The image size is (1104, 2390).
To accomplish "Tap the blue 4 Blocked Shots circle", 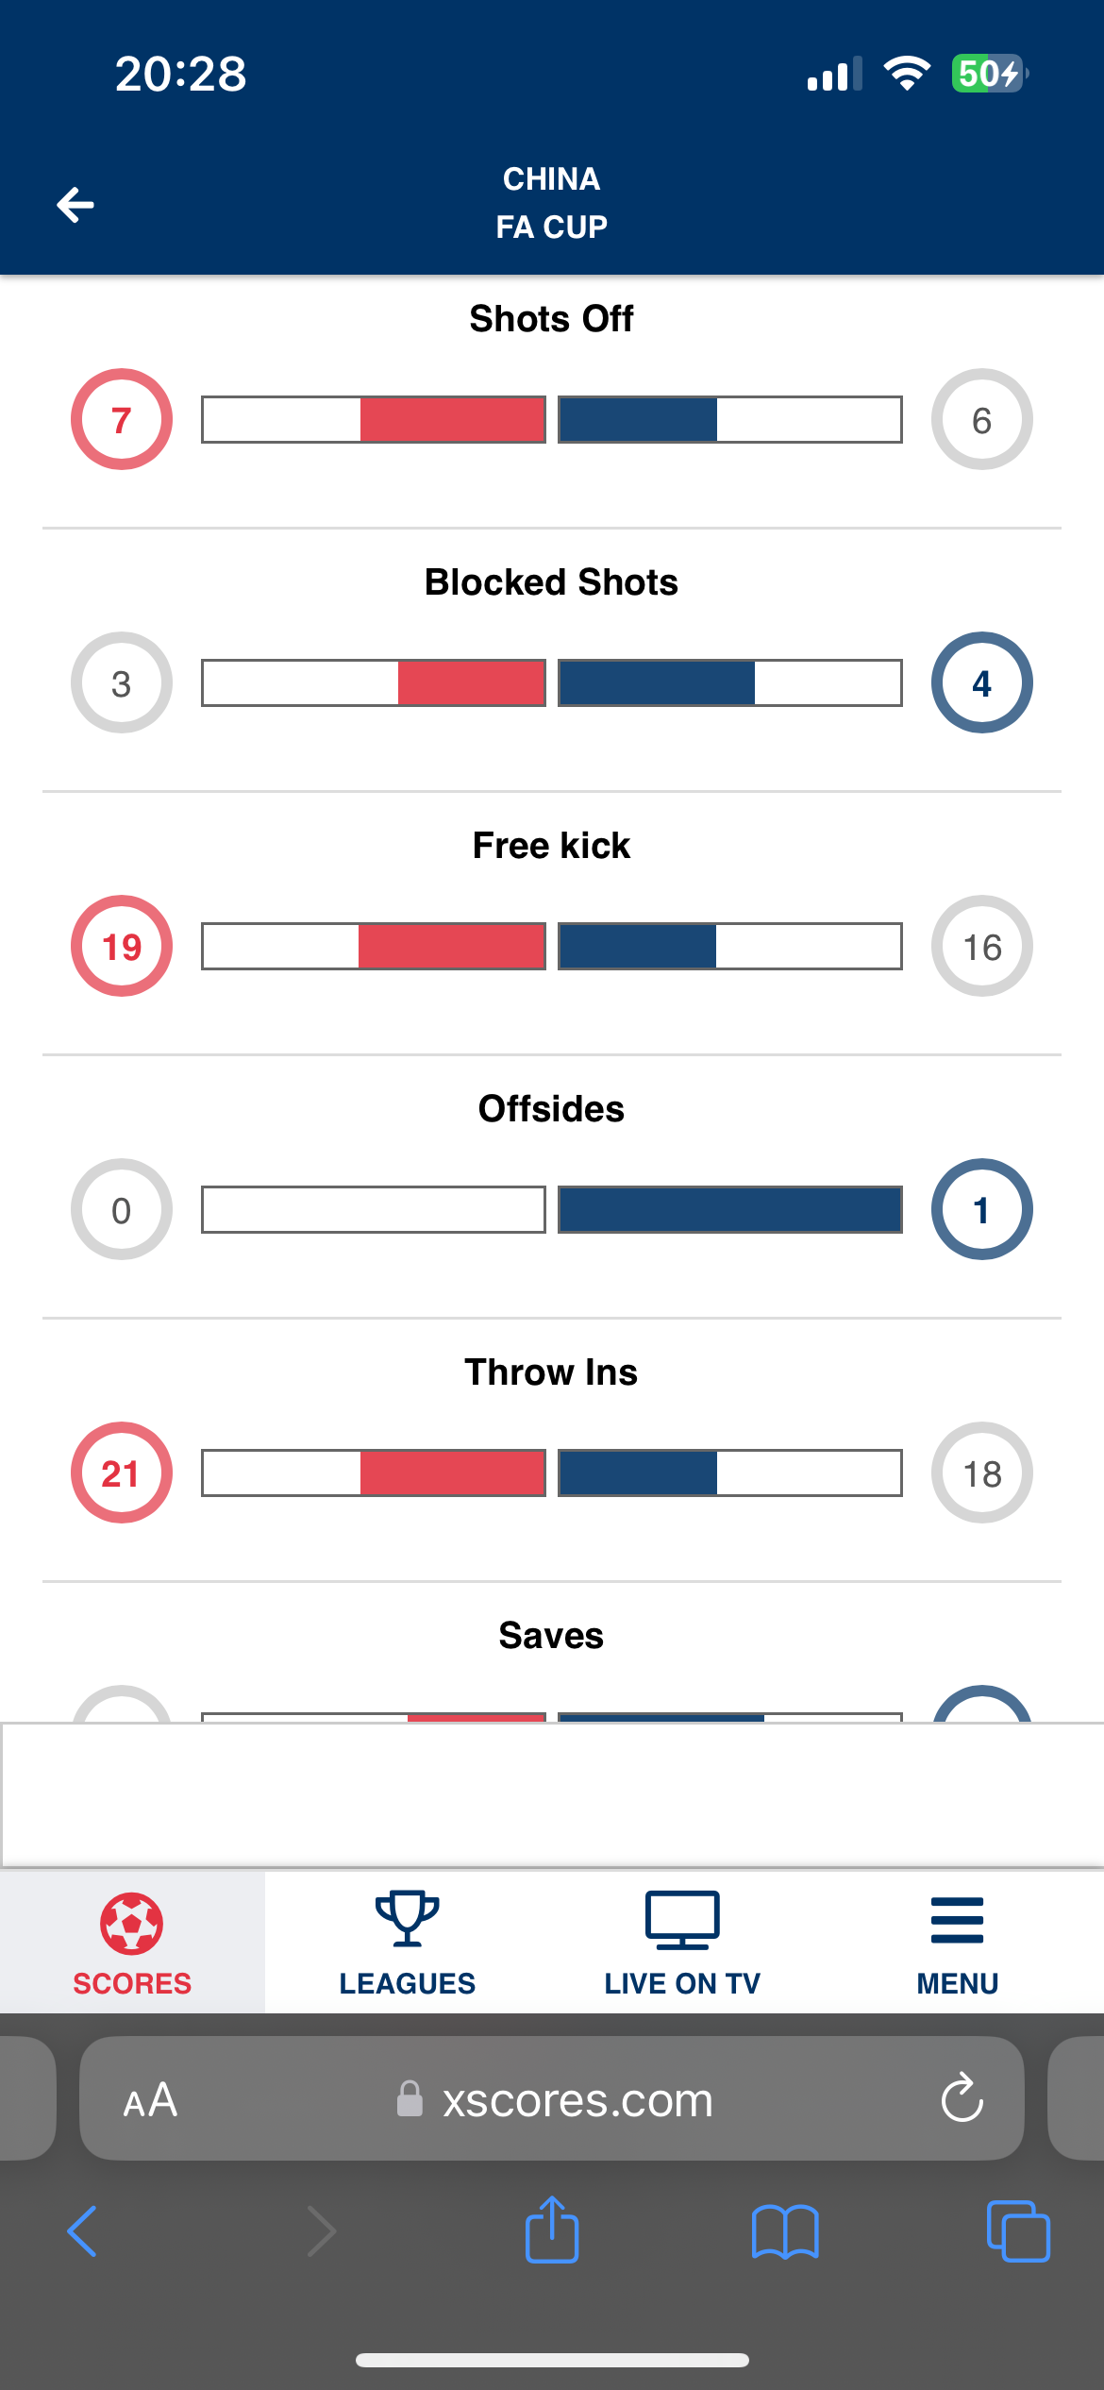I will 981,682.
